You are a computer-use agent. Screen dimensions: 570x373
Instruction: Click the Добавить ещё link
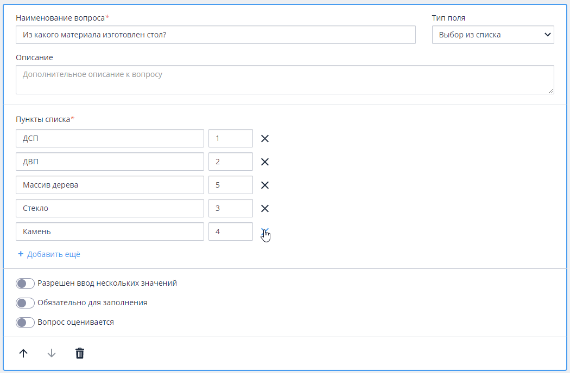click(x=49, y=254)
